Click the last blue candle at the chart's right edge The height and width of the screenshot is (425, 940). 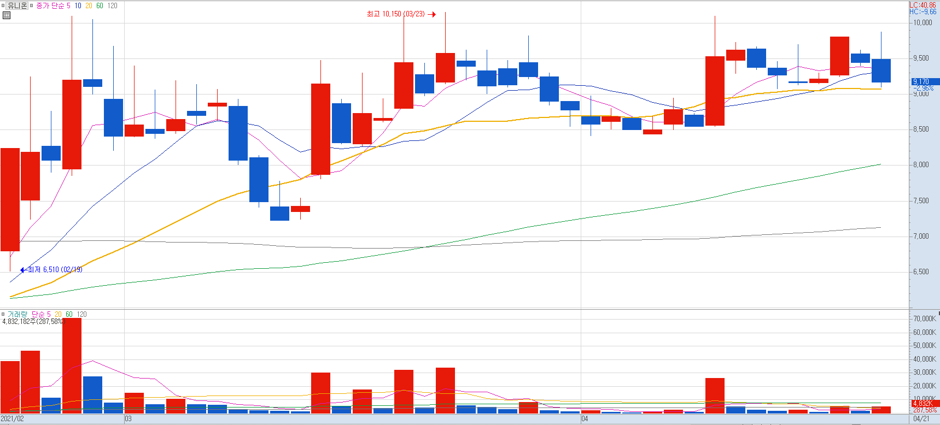[881, 70]
